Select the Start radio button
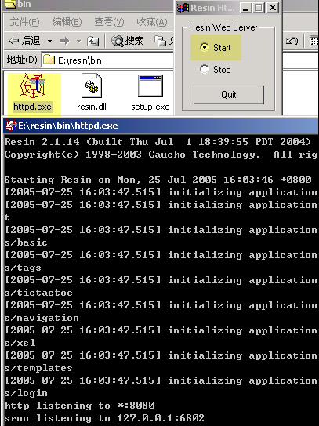The height and width of the screenshot is (426, 319). pyautogui.click(x=205, y=47)
